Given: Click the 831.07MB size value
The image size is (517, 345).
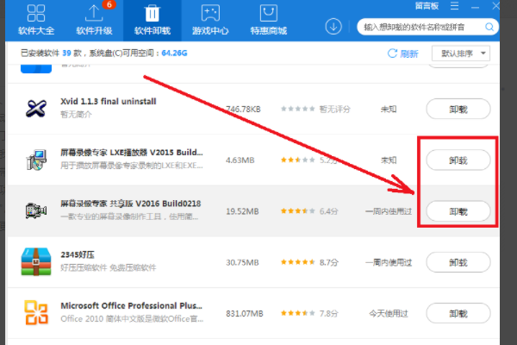Looking at the screenshot, I should 245,314.
